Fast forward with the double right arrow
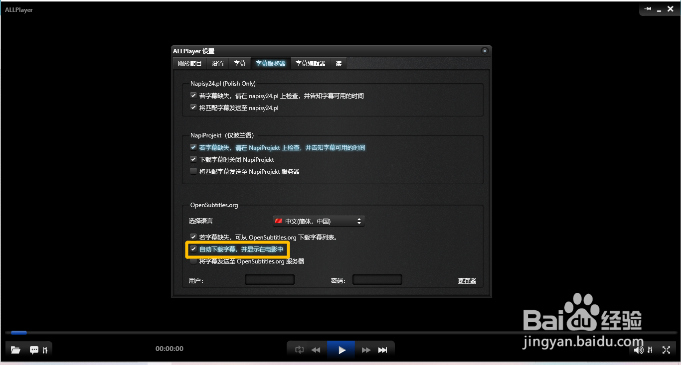 tap(366, 350)
